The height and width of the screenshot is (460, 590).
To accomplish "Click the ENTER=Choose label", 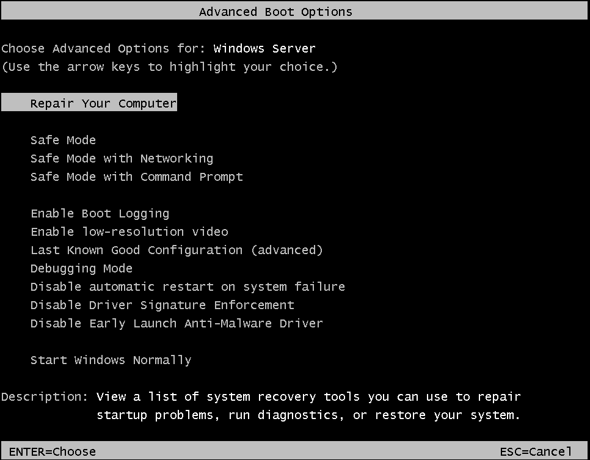I will 52,451.
